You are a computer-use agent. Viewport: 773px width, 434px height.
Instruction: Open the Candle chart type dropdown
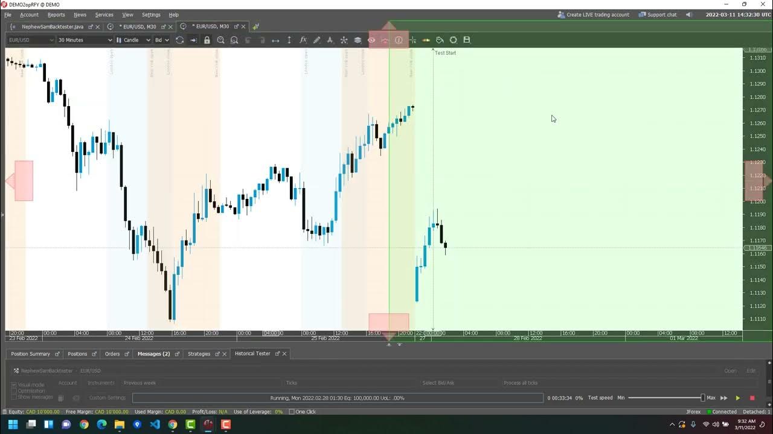pyautogui.click(x=133, y=40)
